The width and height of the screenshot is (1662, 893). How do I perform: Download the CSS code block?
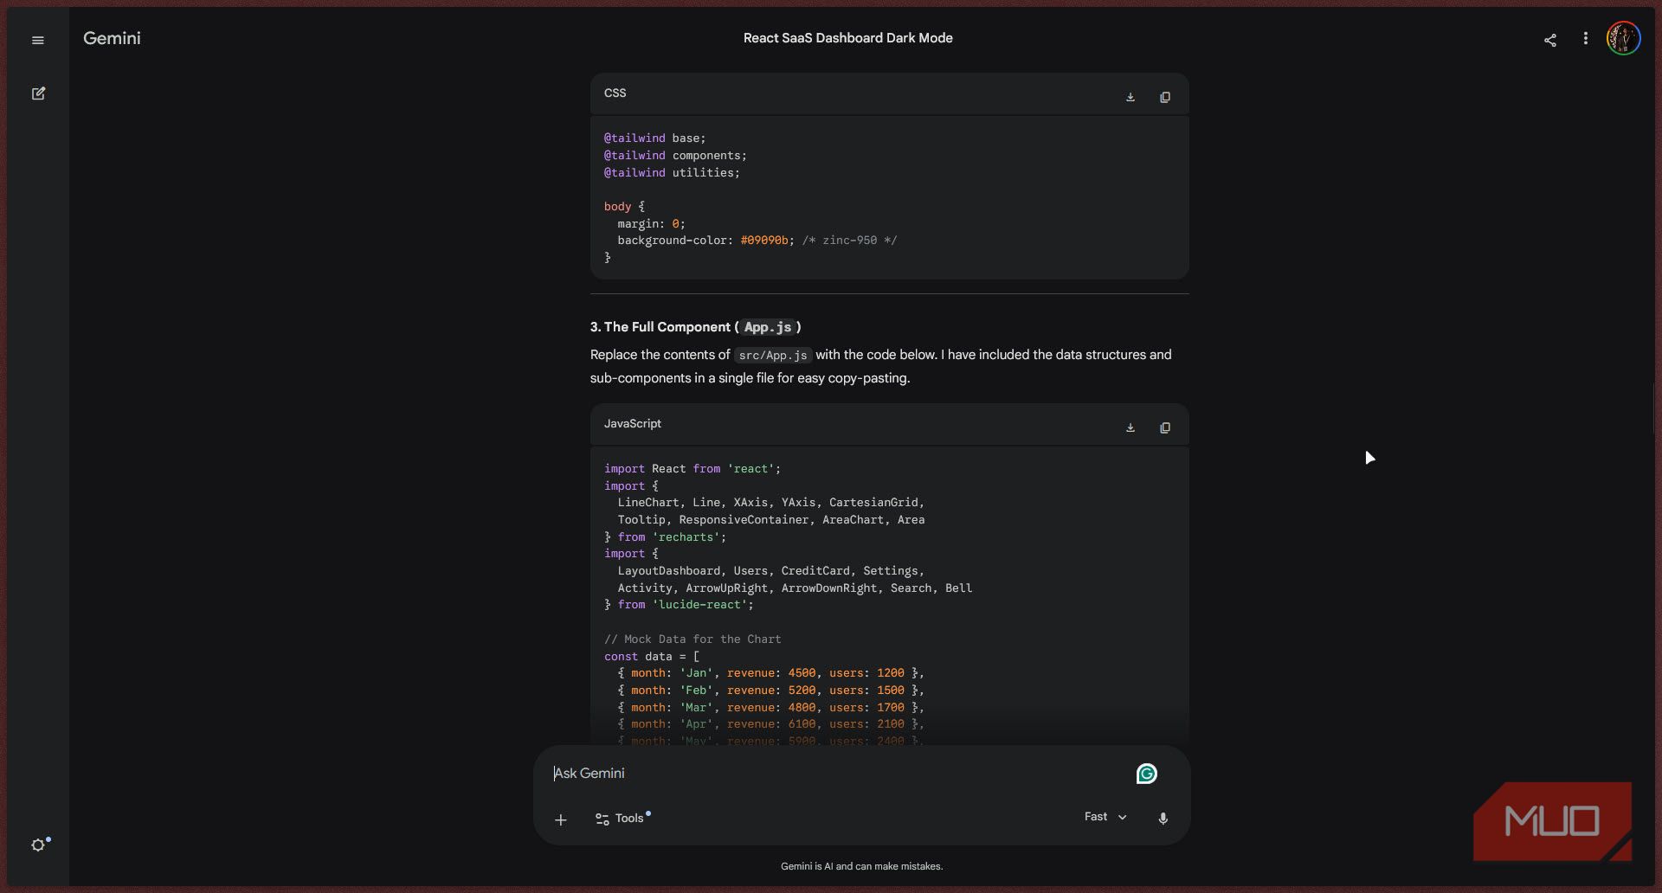(1131, 97)
